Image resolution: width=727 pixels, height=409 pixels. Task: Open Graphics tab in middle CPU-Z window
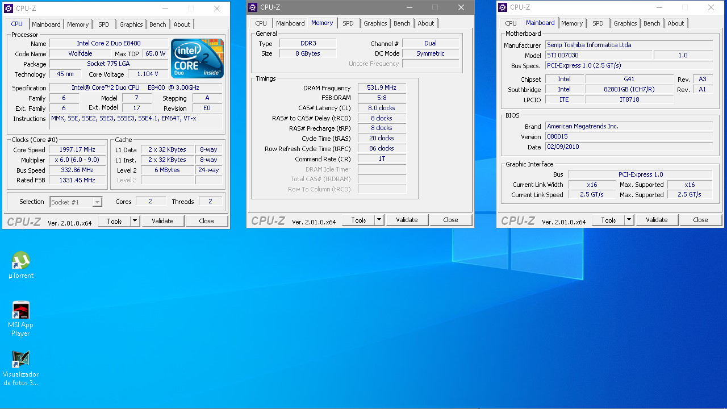375,23
